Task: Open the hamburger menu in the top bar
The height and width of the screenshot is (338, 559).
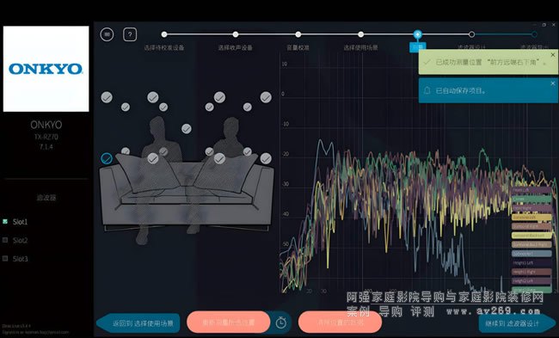Action: tap(107, 34)
